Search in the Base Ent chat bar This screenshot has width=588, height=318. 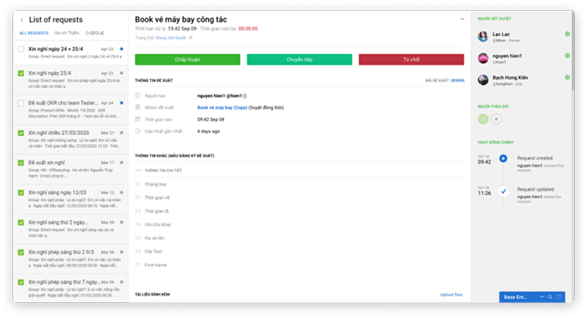(550, 296)
